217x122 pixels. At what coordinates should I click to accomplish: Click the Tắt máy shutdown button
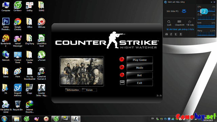pyautogui.click(x=190, y=23)
